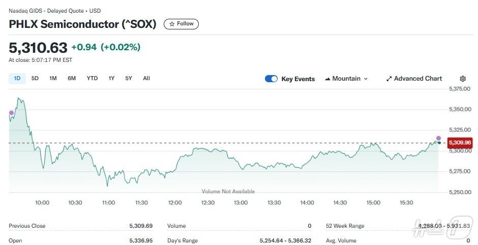Image resolution: width=478 pixels, height=245 pixels.
Task: Click the red 5,309.96 price label
Action: tap(459, 143)
